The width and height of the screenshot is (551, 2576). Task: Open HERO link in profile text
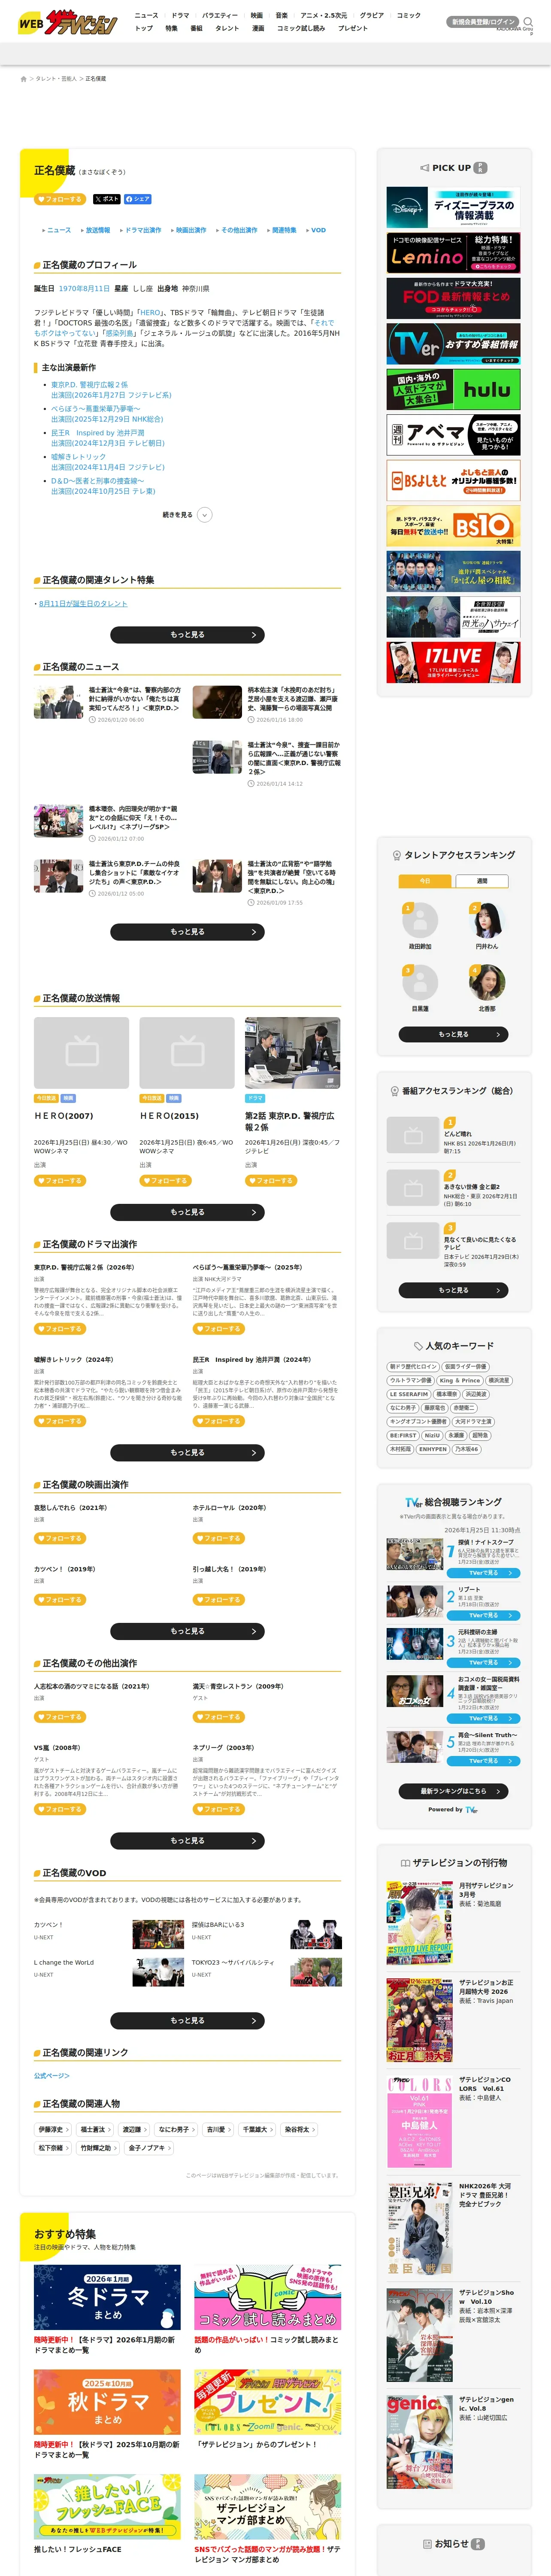pyautogui.click(x=150, y=313)
